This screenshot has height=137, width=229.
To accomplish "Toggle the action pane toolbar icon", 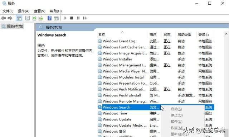I will click(56, 18).
